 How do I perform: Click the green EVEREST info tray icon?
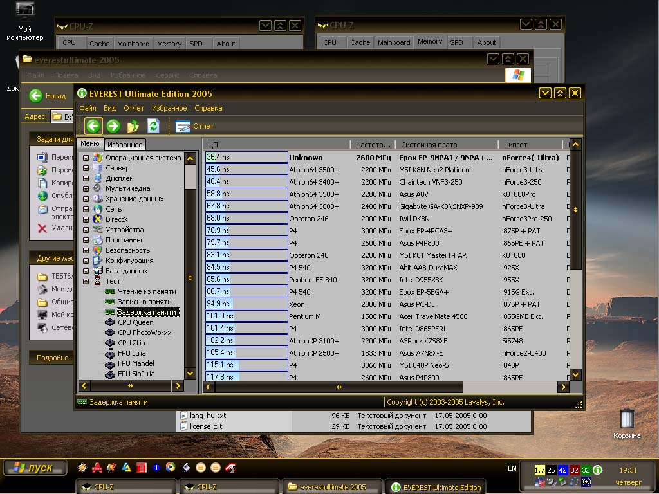597,470
